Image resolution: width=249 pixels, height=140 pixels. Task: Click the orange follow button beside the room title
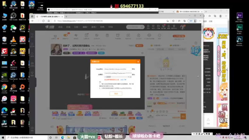(139, 46)
